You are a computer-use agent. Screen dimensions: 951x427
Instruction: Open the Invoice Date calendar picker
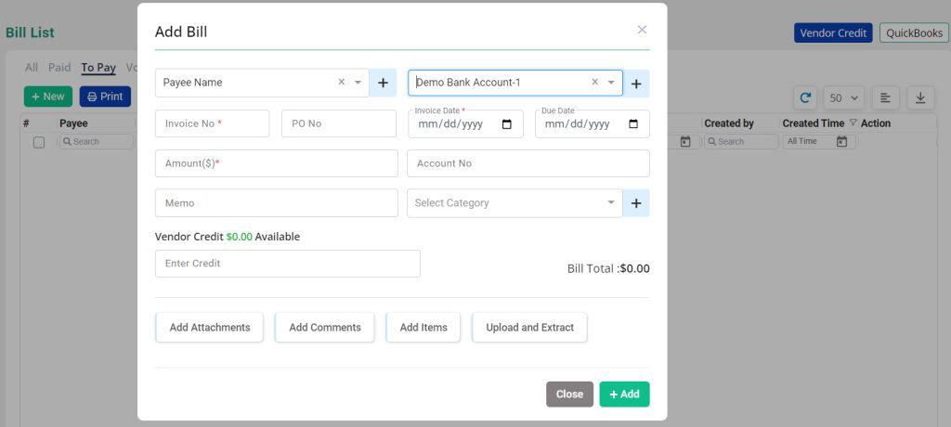[x=506, y=124]
